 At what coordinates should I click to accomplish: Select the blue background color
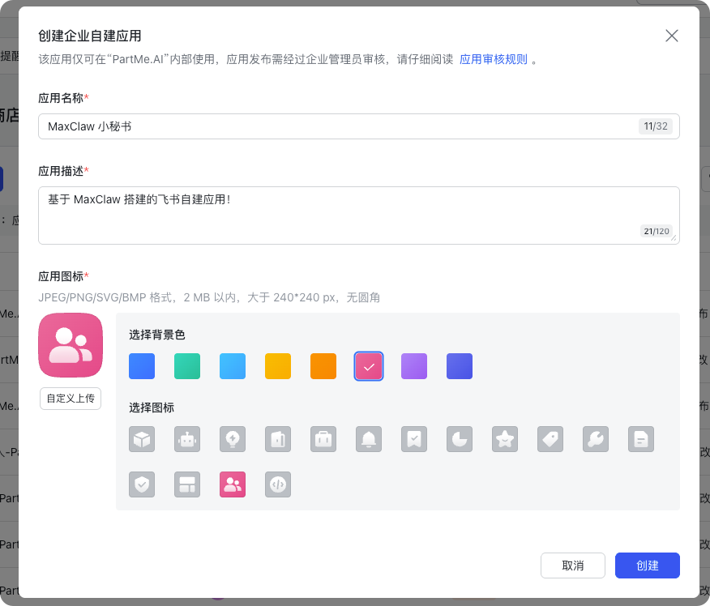pos(142,366)
